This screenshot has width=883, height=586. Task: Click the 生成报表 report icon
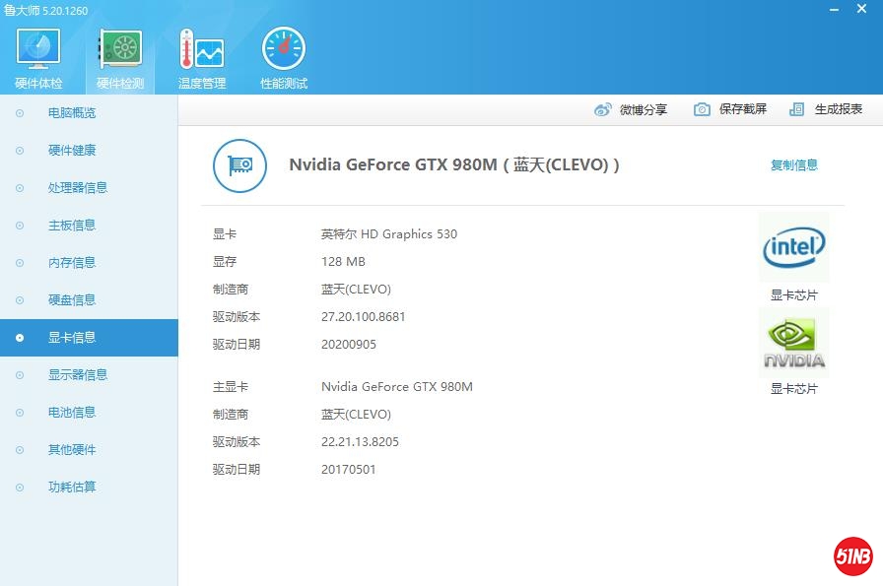[x=797, y=109]
